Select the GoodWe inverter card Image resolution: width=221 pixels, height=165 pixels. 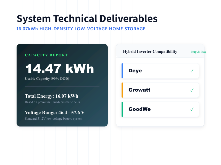pyautogui.click(x=160, y=109)
